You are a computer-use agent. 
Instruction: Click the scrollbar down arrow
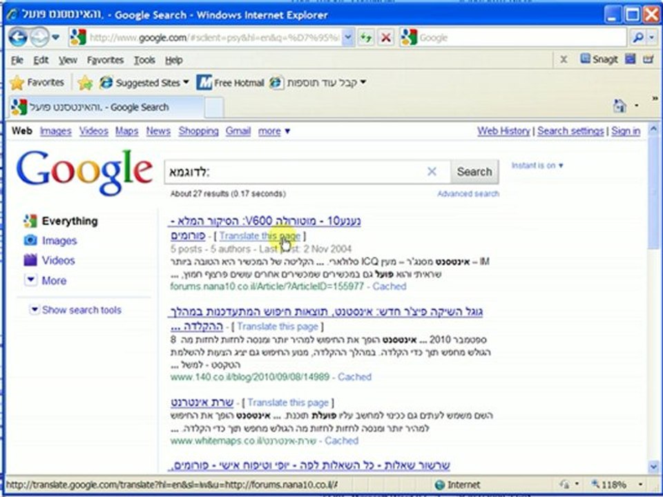coord(653,467)
